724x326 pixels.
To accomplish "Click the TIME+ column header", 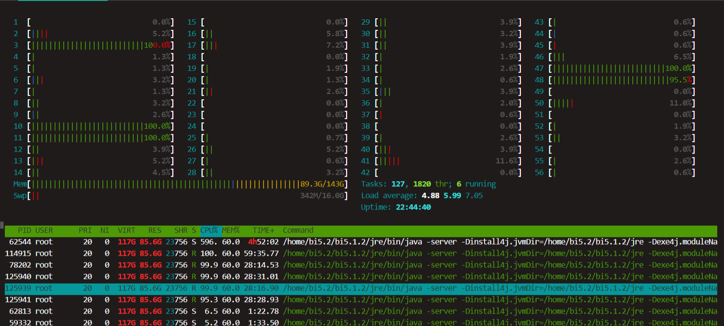I will [263, 230].
